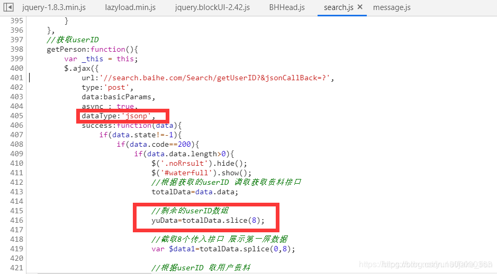The image size is (497, 274).
Task: Click line number 411 in gutter
Action: [x=17, y=173]
